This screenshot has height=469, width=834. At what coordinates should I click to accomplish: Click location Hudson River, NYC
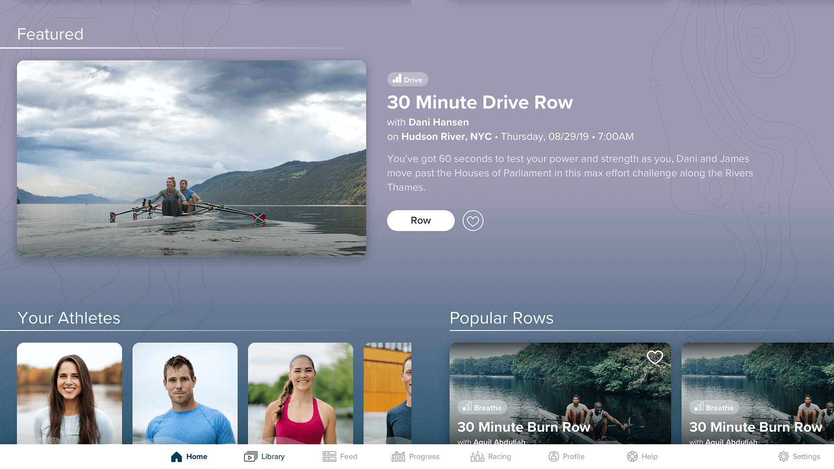[447, 136]
